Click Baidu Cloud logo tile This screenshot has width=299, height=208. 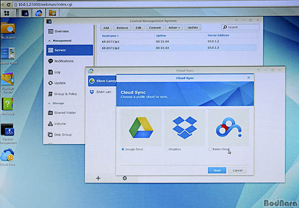point(228,127)
